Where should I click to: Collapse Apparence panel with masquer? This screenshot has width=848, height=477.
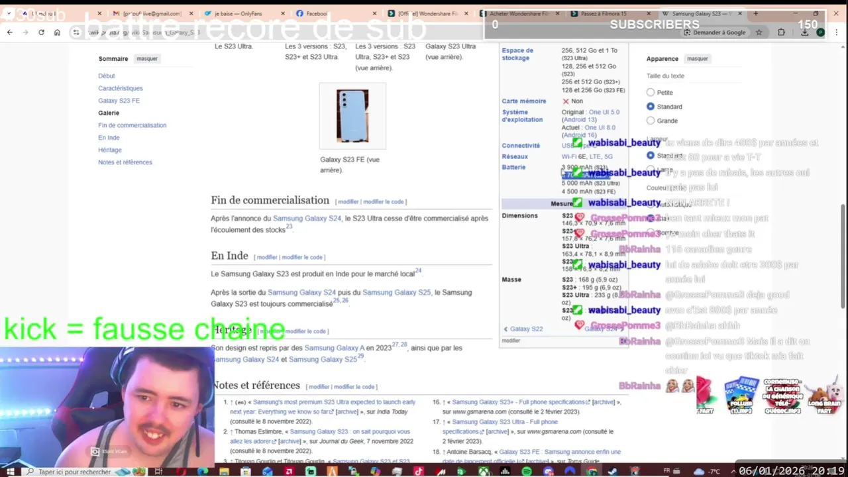tap(698, 58)
